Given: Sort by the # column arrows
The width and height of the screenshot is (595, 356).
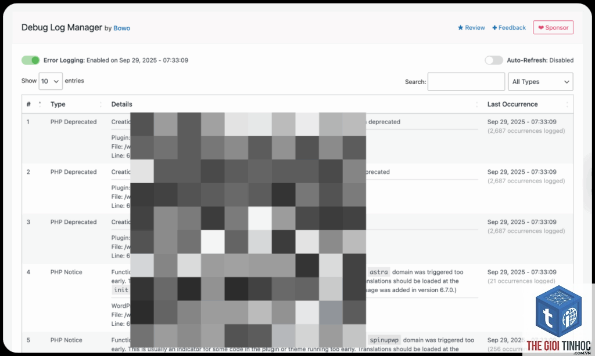Looking at the screenshot, I should pyautogui.click(x=40, y=104).
